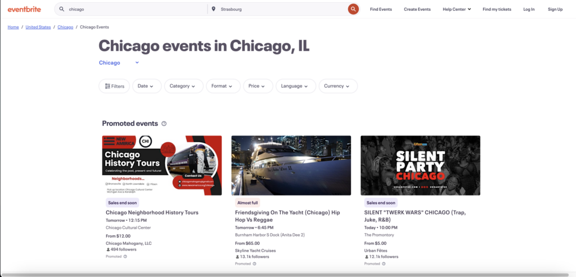Open the Currency filter dropdown
Screen dimensions: 576x277
pyautogui.click(x=338, y=86)
